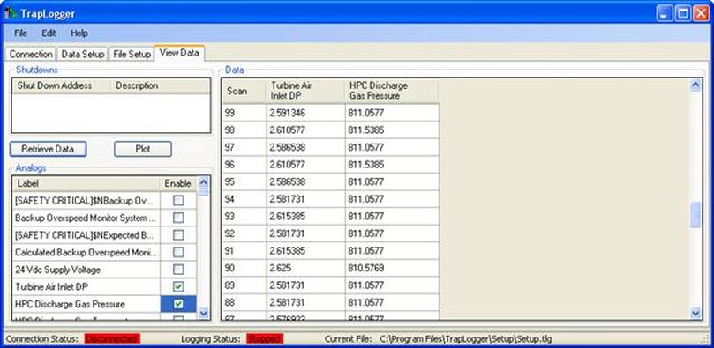The height and width of the screenshot is (348, 714).
Task: Open the Edit menu
Action: (x=49, y=33)
